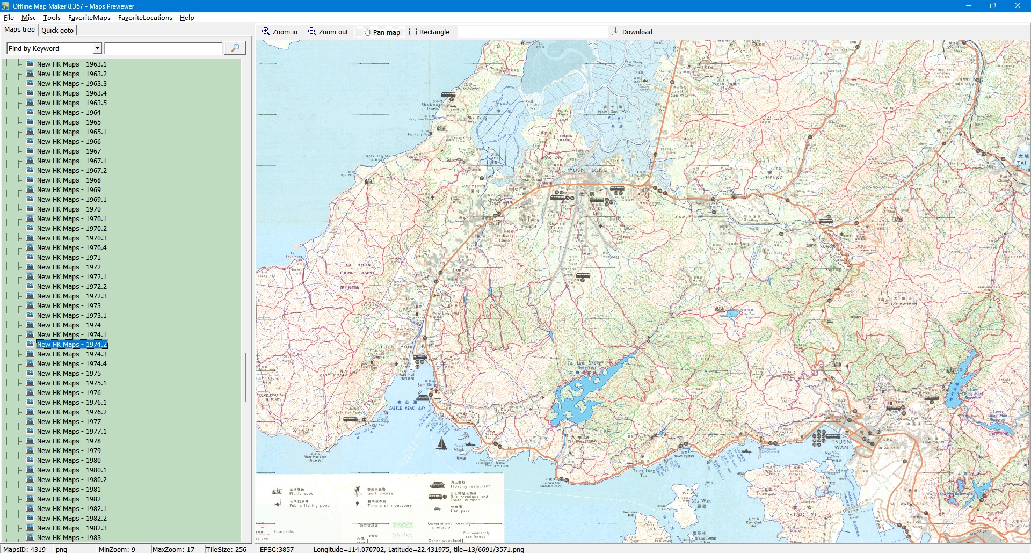Click map icon beside New HK Maps - 1980
1031x554 pixels.
[x=31, y=460]
